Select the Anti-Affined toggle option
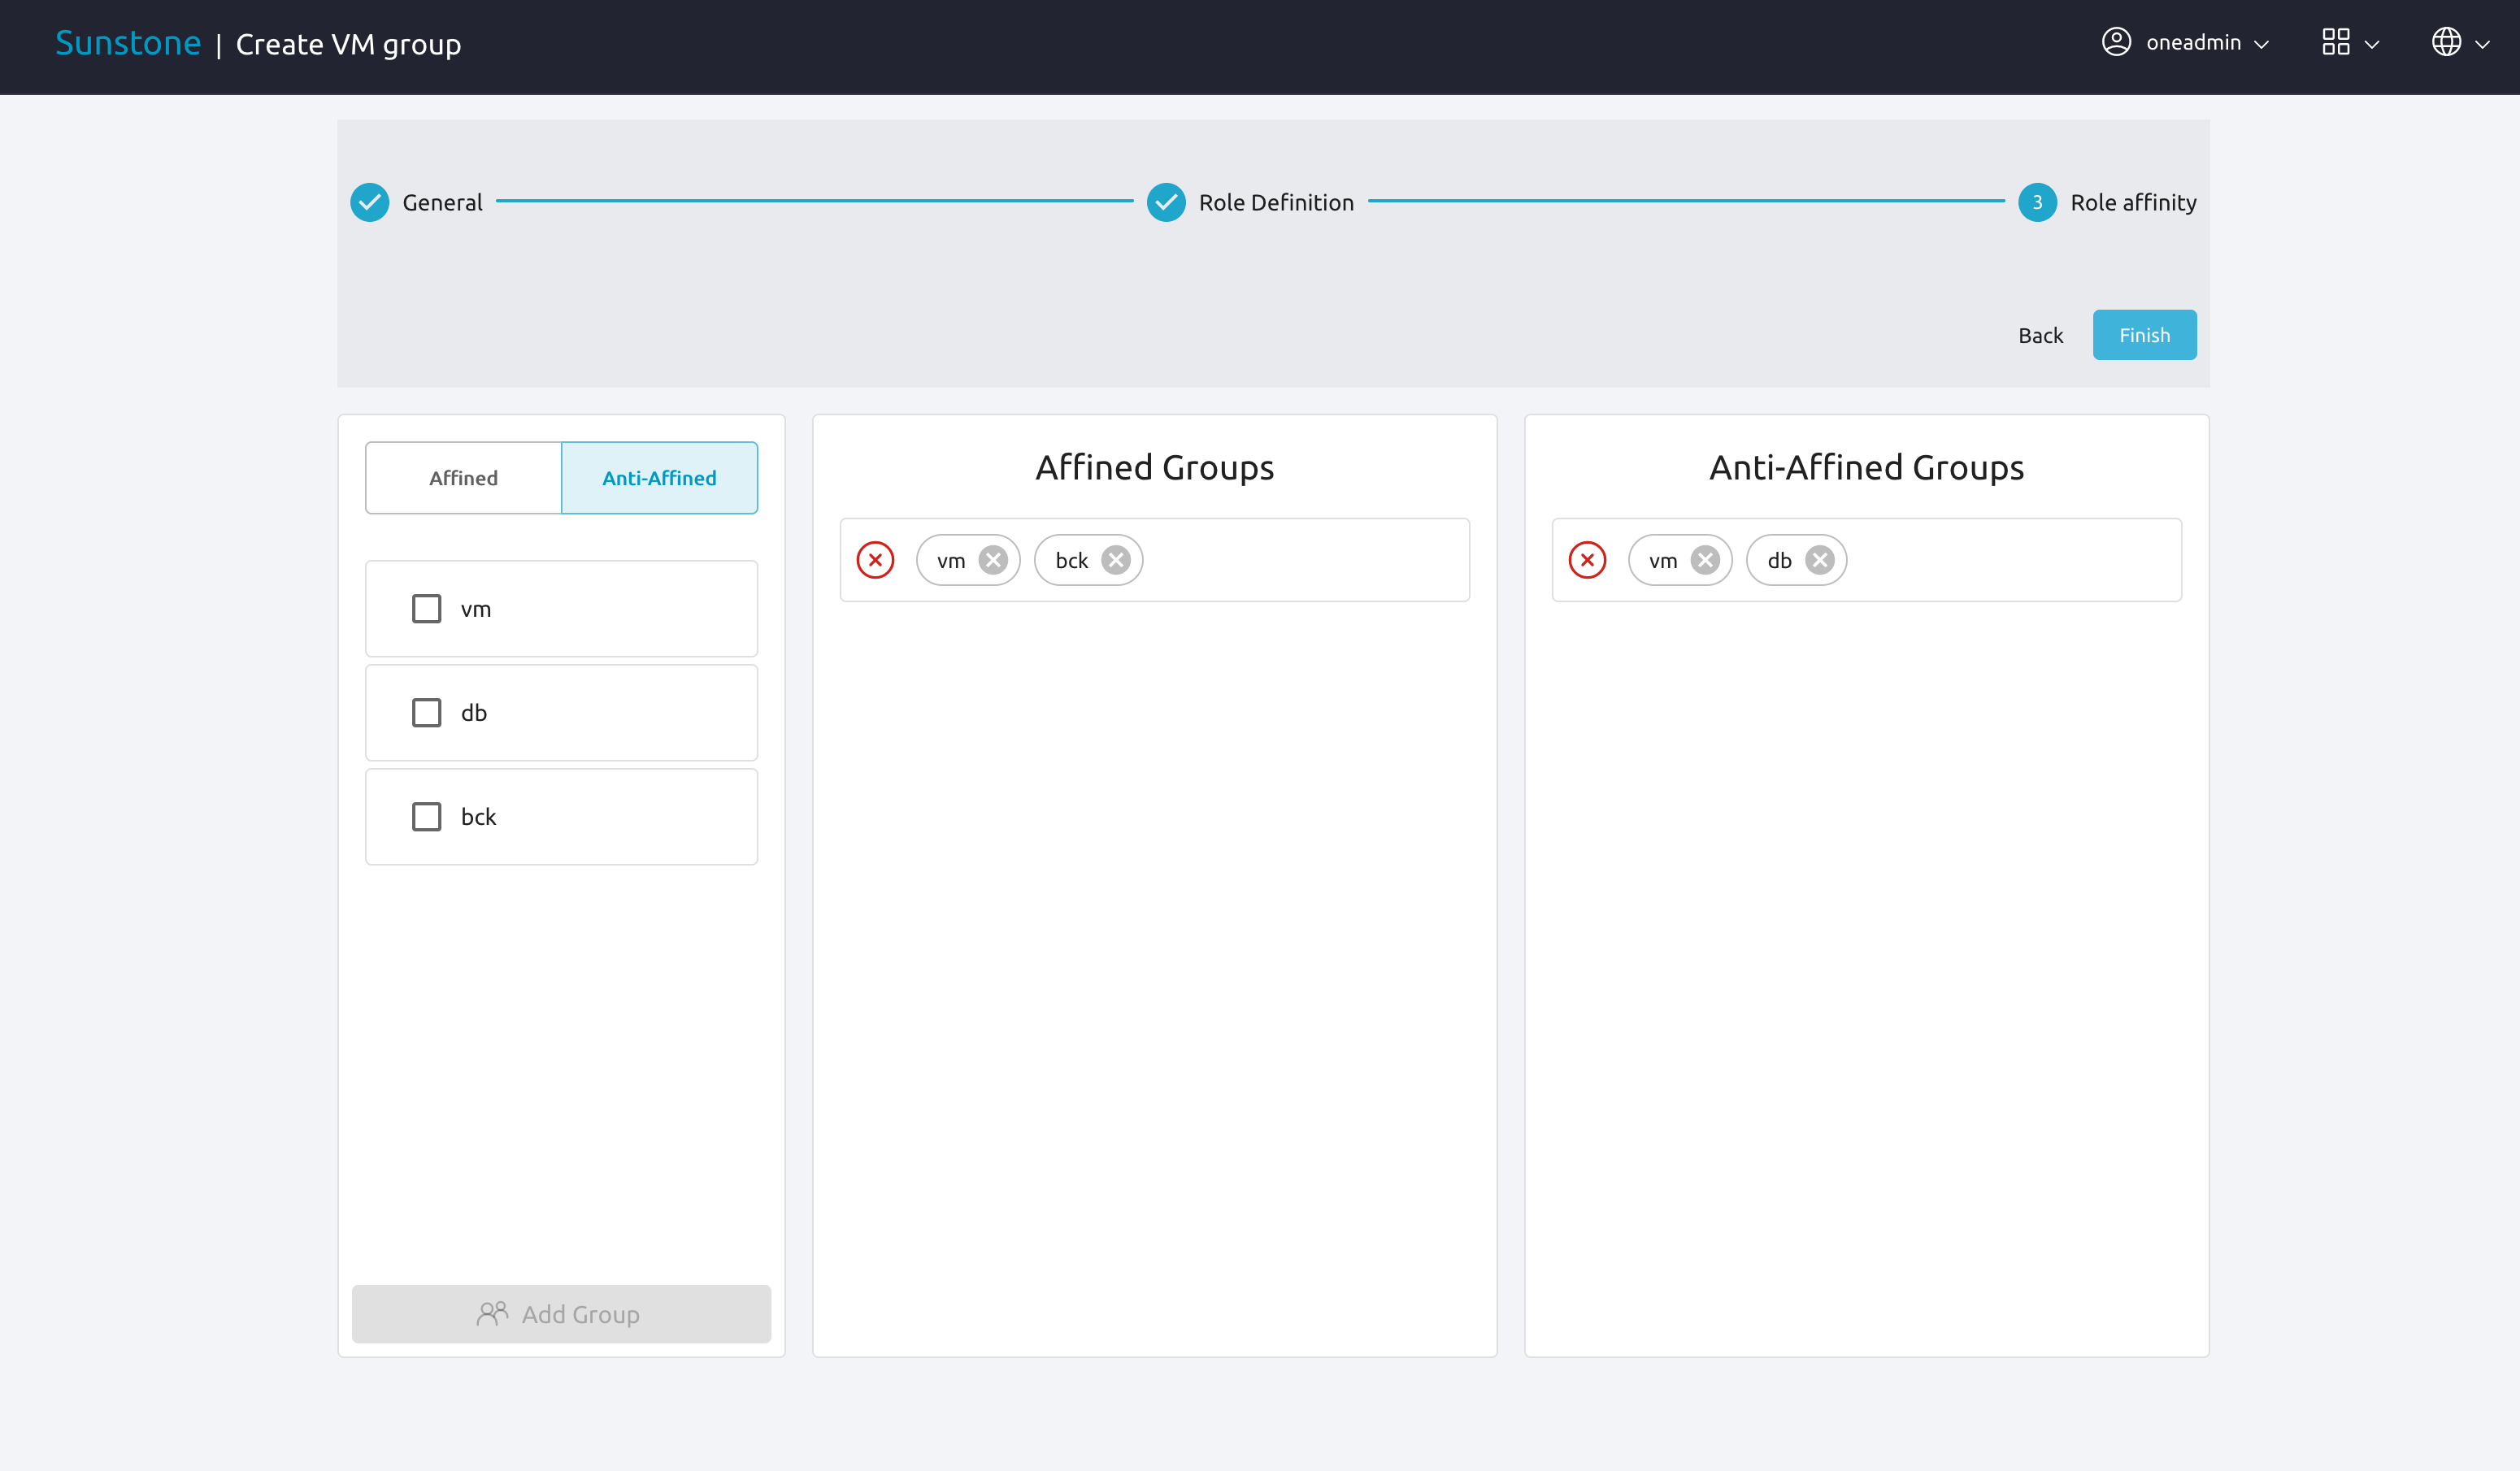Viewport: 2520px width, 1471px height. (660, 478)
